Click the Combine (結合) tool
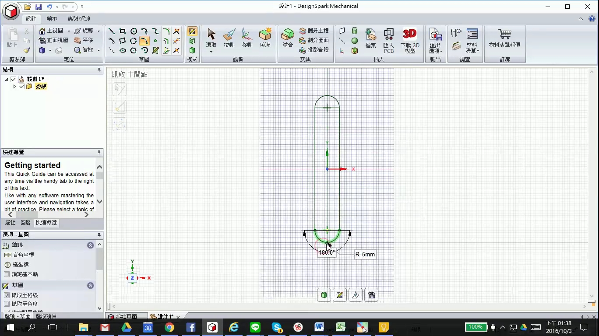The width and height of the screenshot is (599, 336). 288,38
